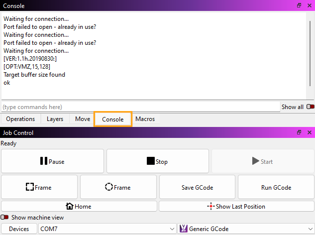
Task: Open the Devices settings button
Action: tap(19, 229)
